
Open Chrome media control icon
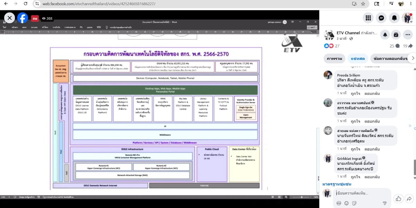[x=391, y=4]
